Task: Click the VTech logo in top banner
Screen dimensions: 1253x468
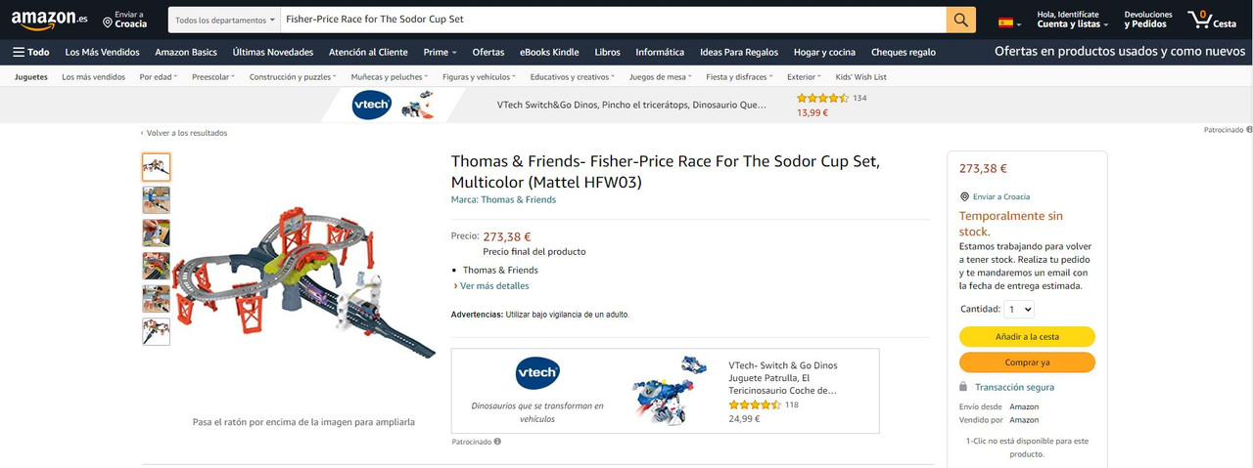Action: pos(371,105)
